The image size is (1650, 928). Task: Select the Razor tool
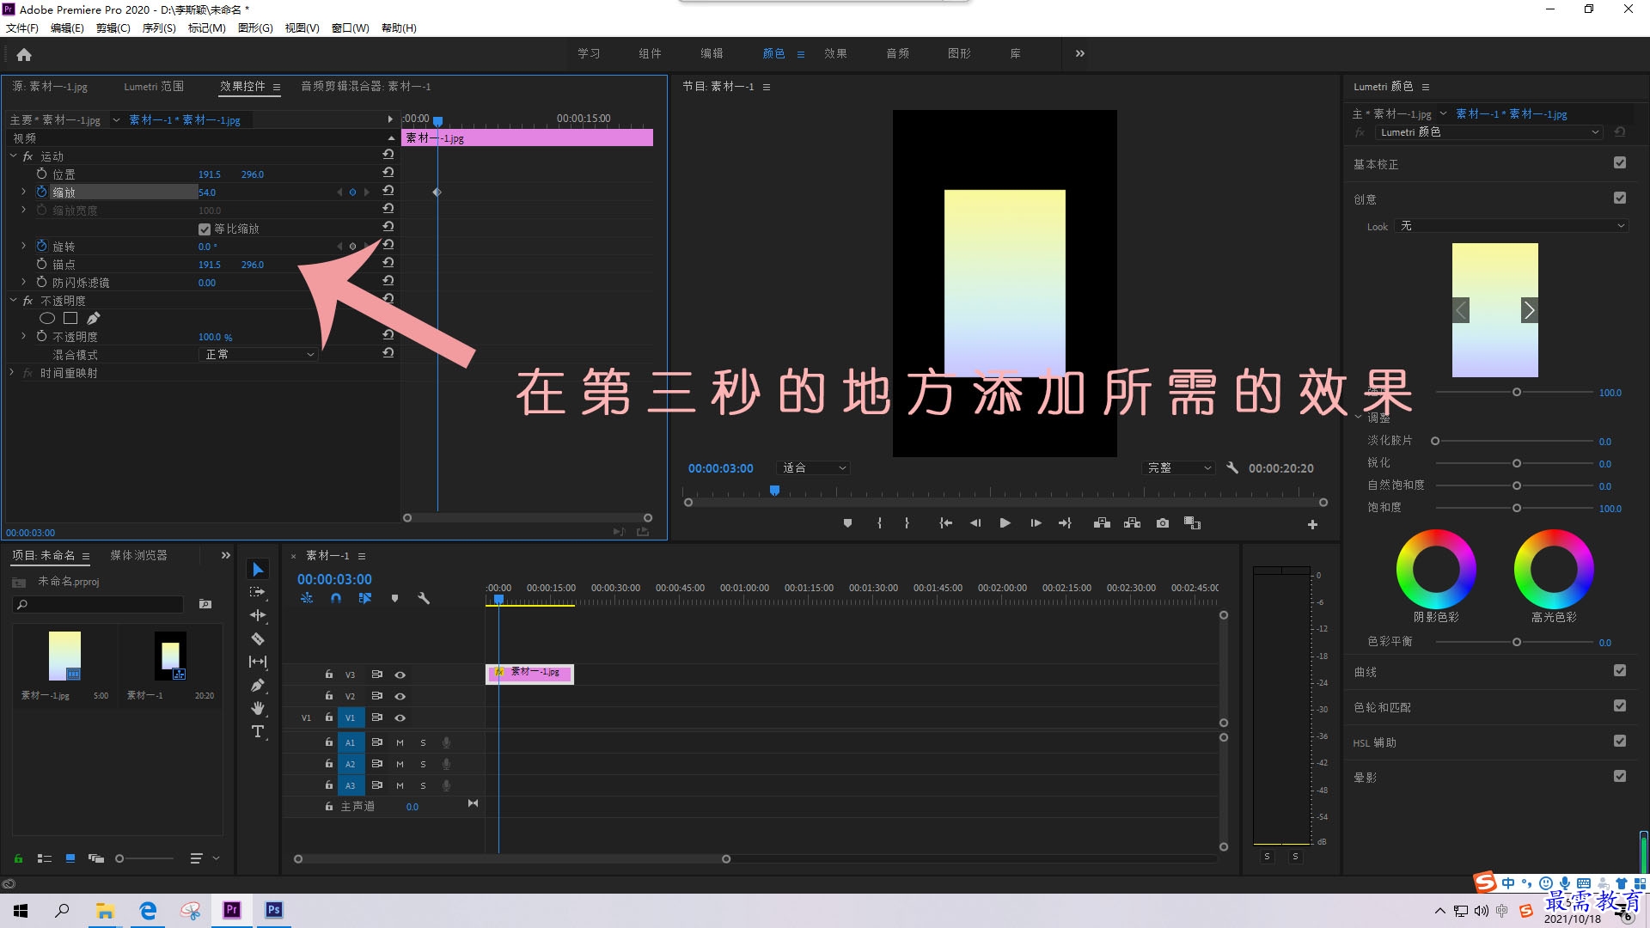click(258, 638)
